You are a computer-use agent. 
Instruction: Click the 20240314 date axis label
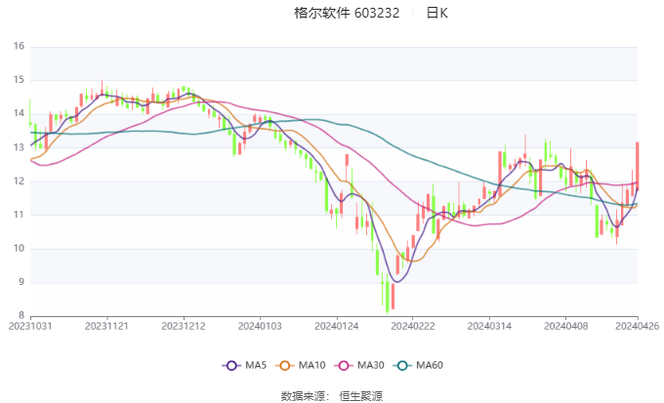487,326
